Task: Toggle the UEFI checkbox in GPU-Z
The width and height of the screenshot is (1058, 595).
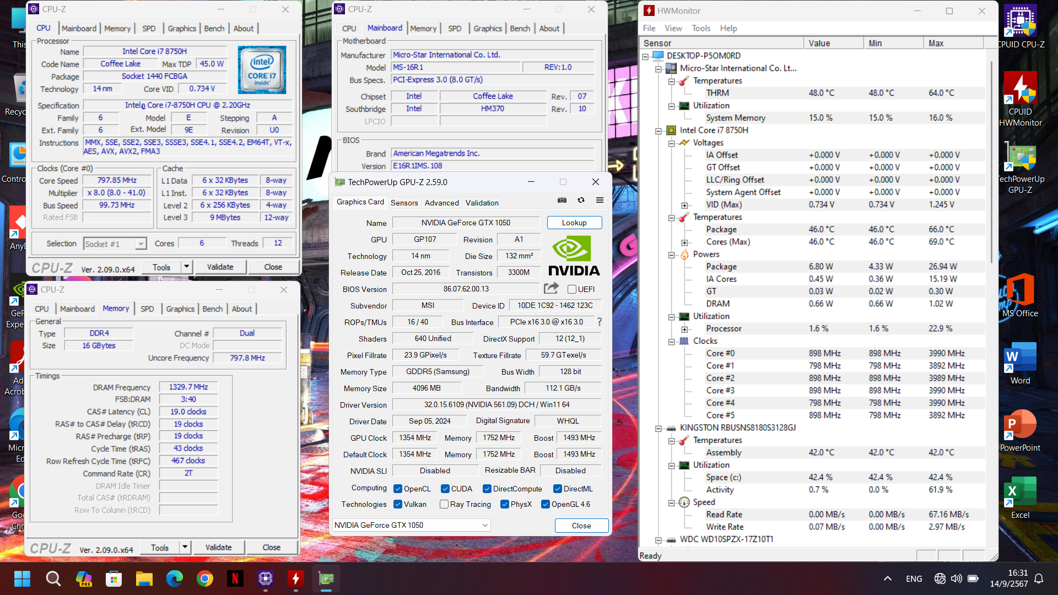Action: coord(572,289)
